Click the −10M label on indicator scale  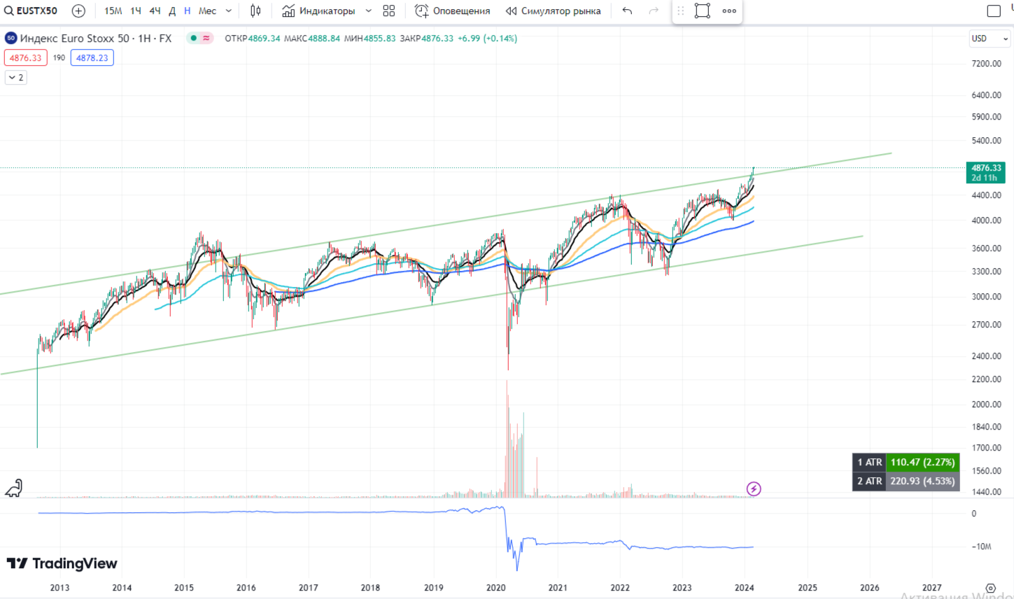[981, 547]
